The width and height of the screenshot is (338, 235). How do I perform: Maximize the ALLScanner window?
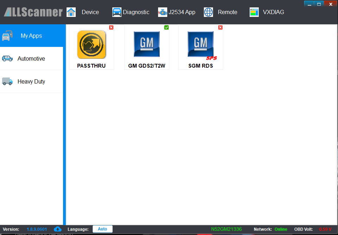[319, 4]
